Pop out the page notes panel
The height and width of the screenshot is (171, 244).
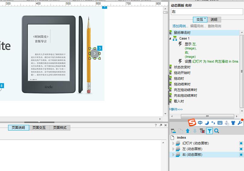(161, 125)
